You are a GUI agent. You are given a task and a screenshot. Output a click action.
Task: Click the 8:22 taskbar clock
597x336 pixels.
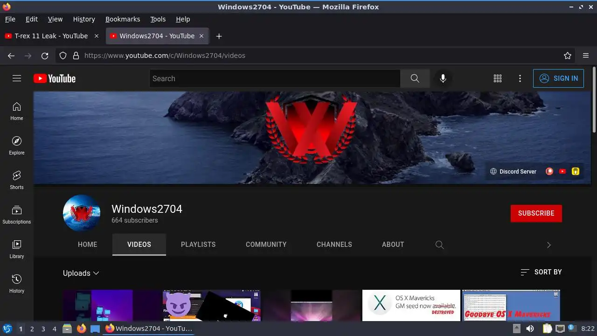(x=588, y=329)
